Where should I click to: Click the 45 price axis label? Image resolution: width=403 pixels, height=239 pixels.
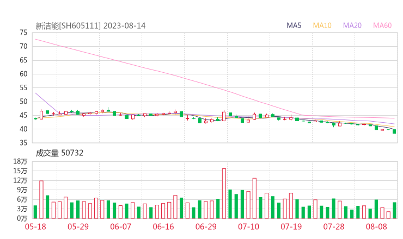23,115
